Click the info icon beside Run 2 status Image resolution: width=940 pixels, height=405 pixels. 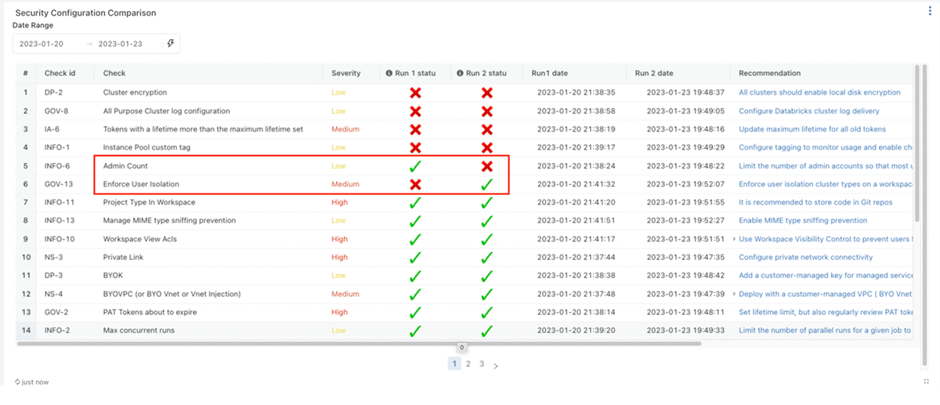point(460,74)
